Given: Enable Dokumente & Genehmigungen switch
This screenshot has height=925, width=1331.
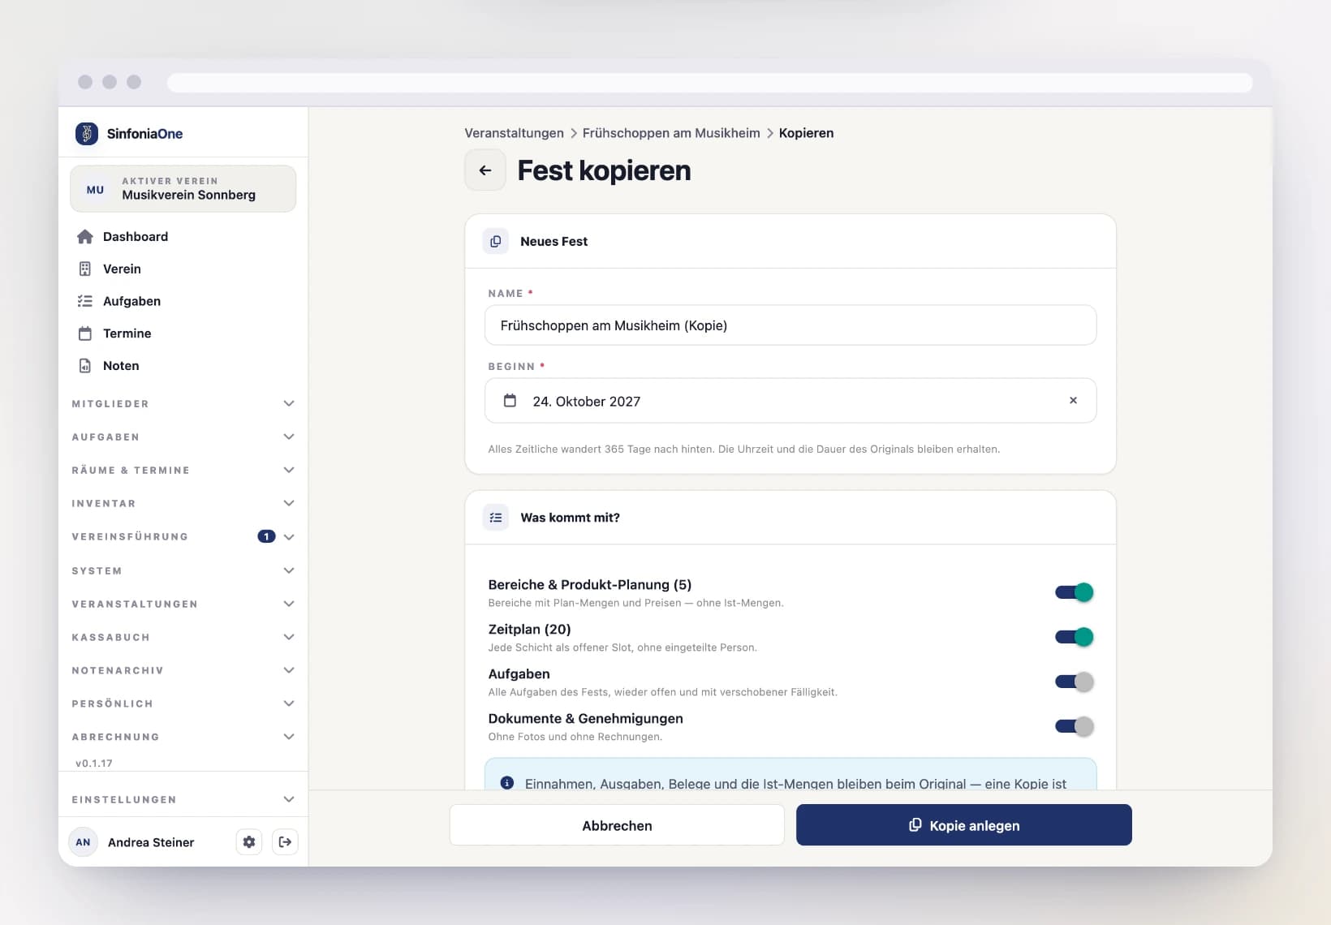Looking at the screenshot, I should click(1075, 726).
